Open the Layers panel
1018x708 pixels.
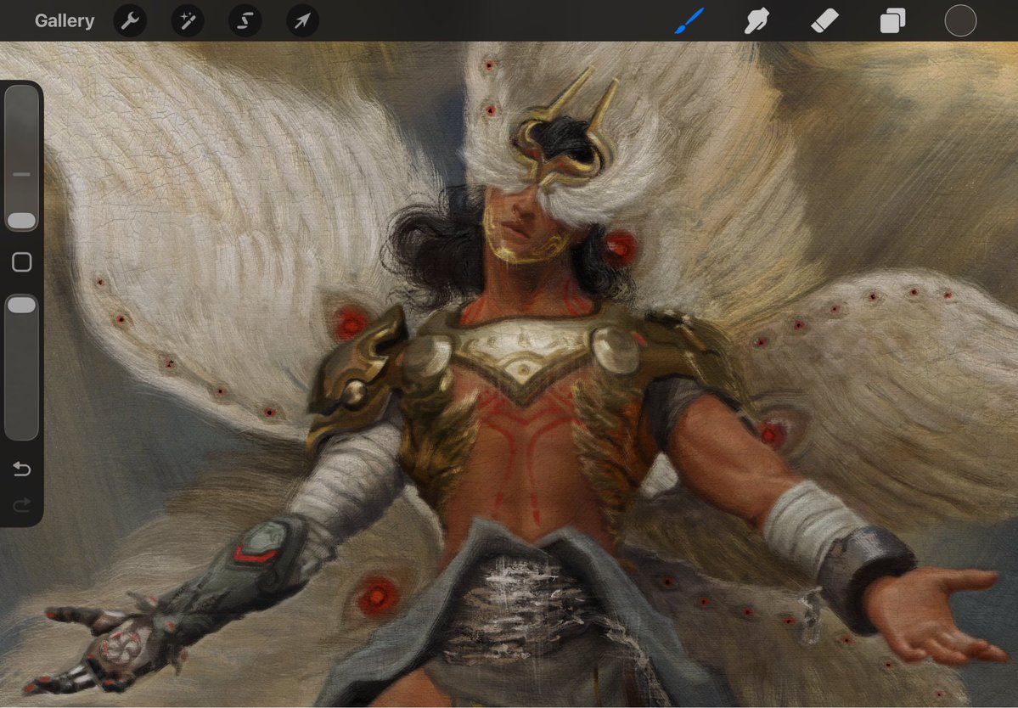892,20
